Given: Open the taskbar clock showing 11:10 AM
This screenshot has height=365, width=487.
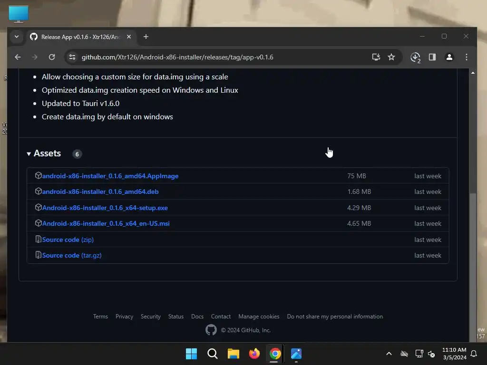Looking at the screenshot, I should coord(454,354).
